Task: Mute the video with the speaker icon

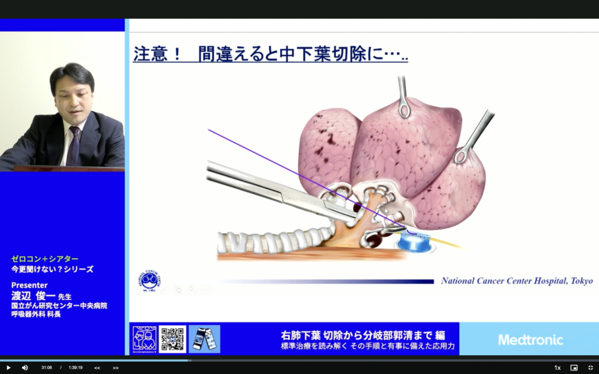Action: [25, 368]
